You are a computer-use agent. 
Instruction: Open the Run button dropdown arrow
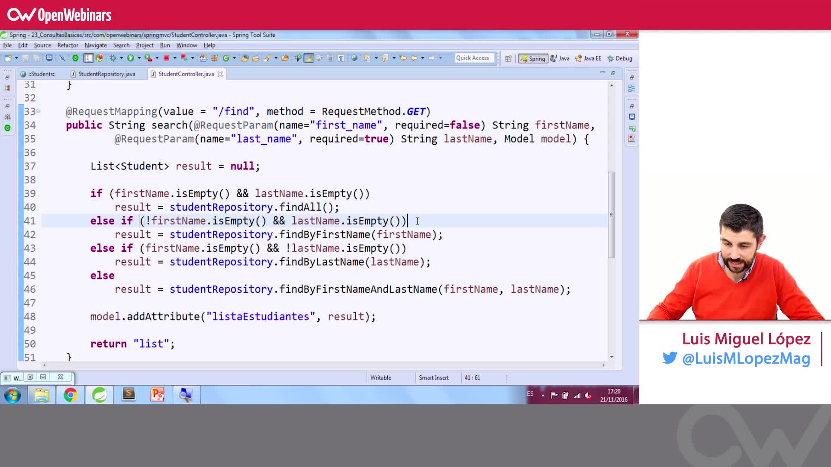click(138, 58)
